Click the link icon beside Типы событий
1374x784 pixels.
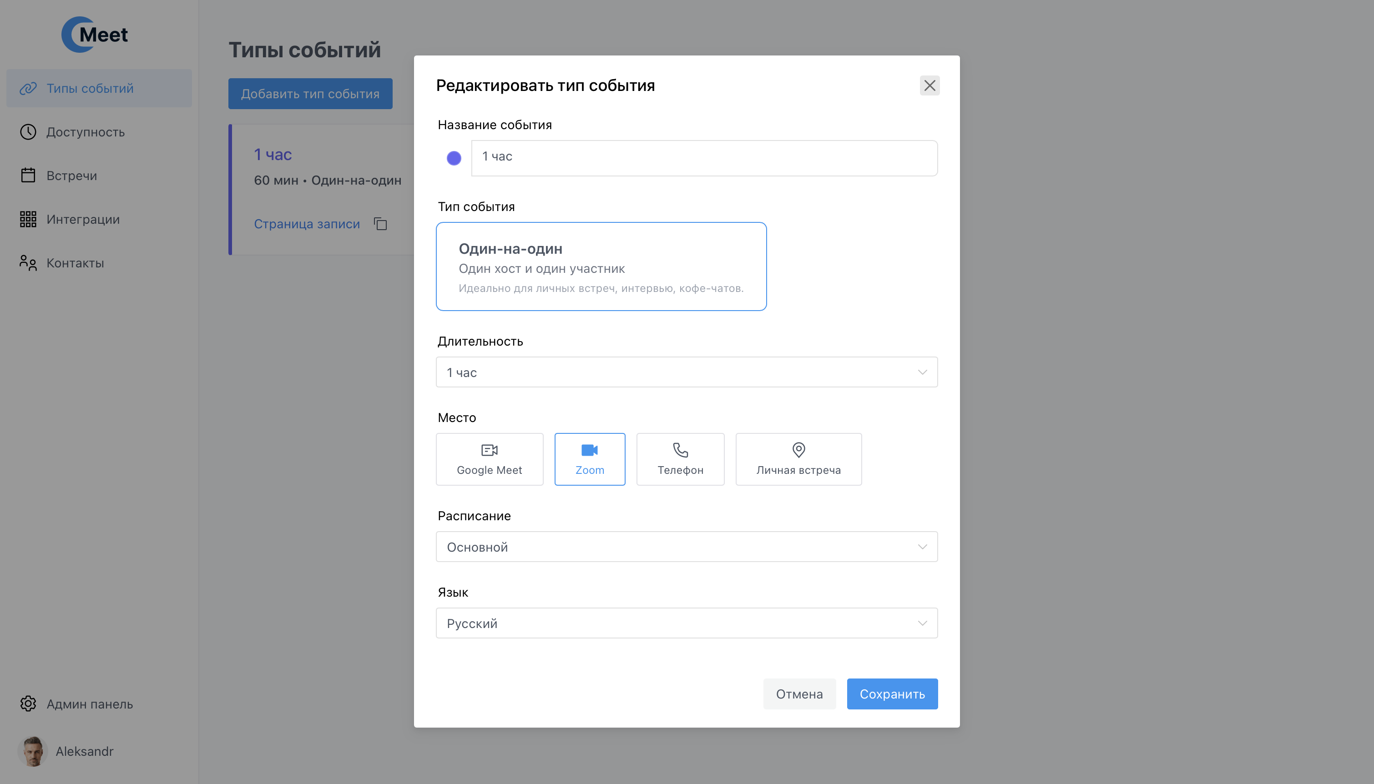[x=28, y=88]
